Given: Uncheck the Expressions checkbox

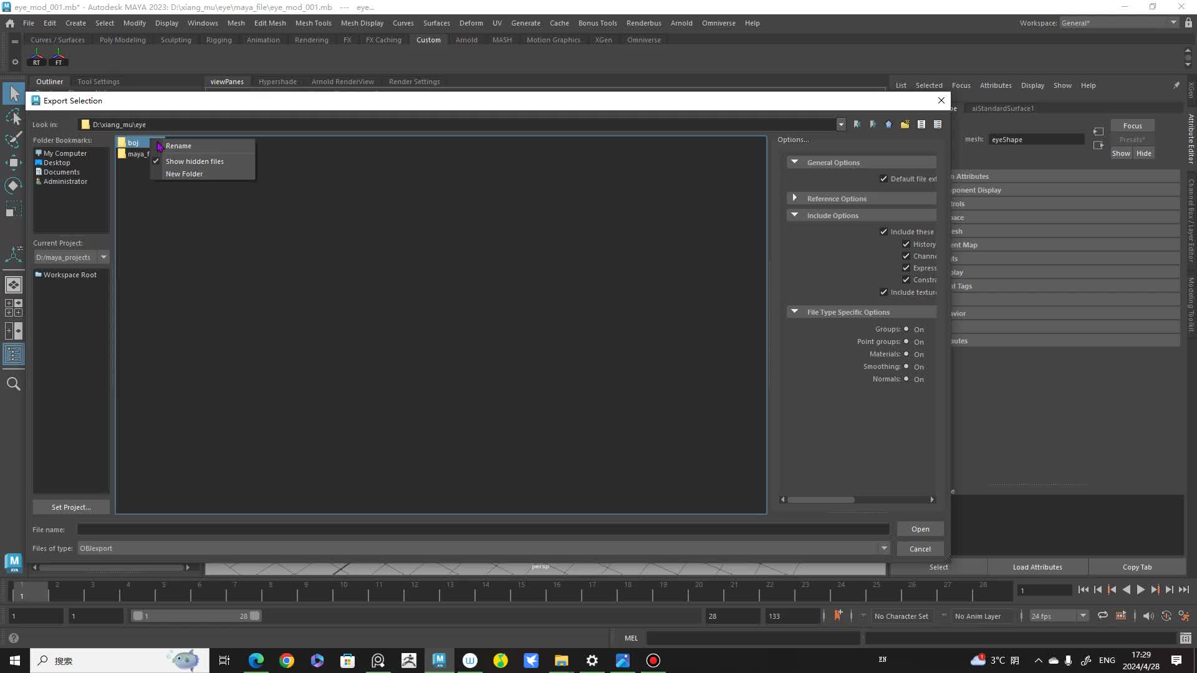Looking at the screenshot, I should tap(906, 268).
